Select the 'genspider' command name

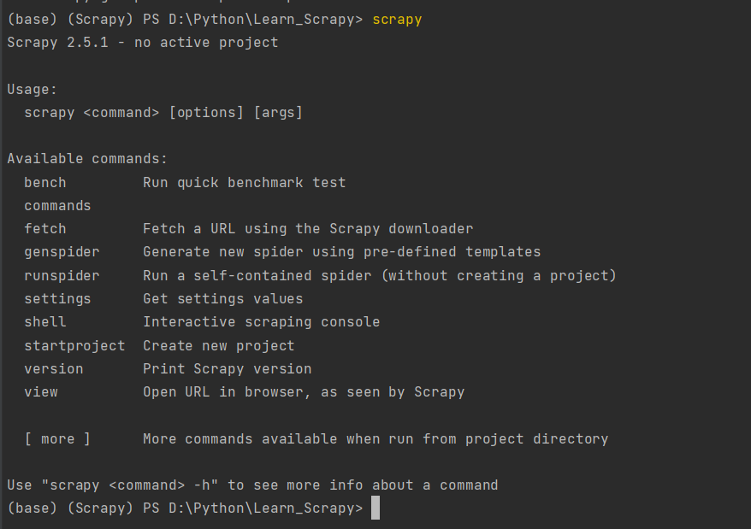tap(62, 252)
